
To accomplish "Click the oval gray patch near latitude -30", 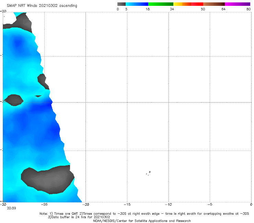I will (14, 100).
